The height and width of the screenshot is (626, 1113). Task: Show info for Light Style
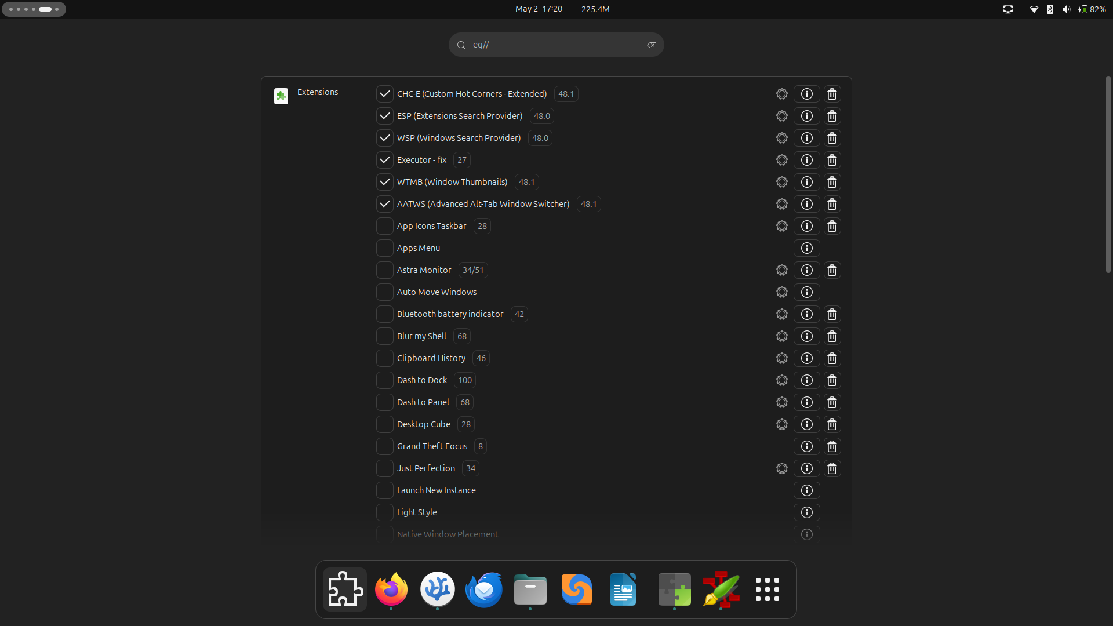point(806,512)
